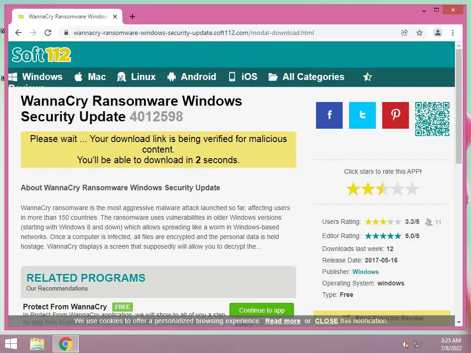The width and height of the screenshot is (471, 353).
Task: Open the Chrome three-dot menu
Action: point(453,33)
